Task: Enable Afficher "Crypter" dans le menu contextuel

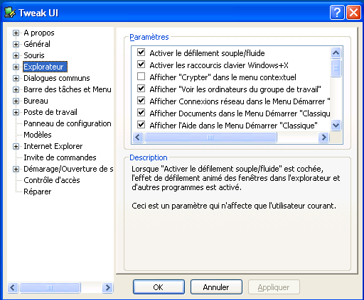Action: [x=141, y=77]
